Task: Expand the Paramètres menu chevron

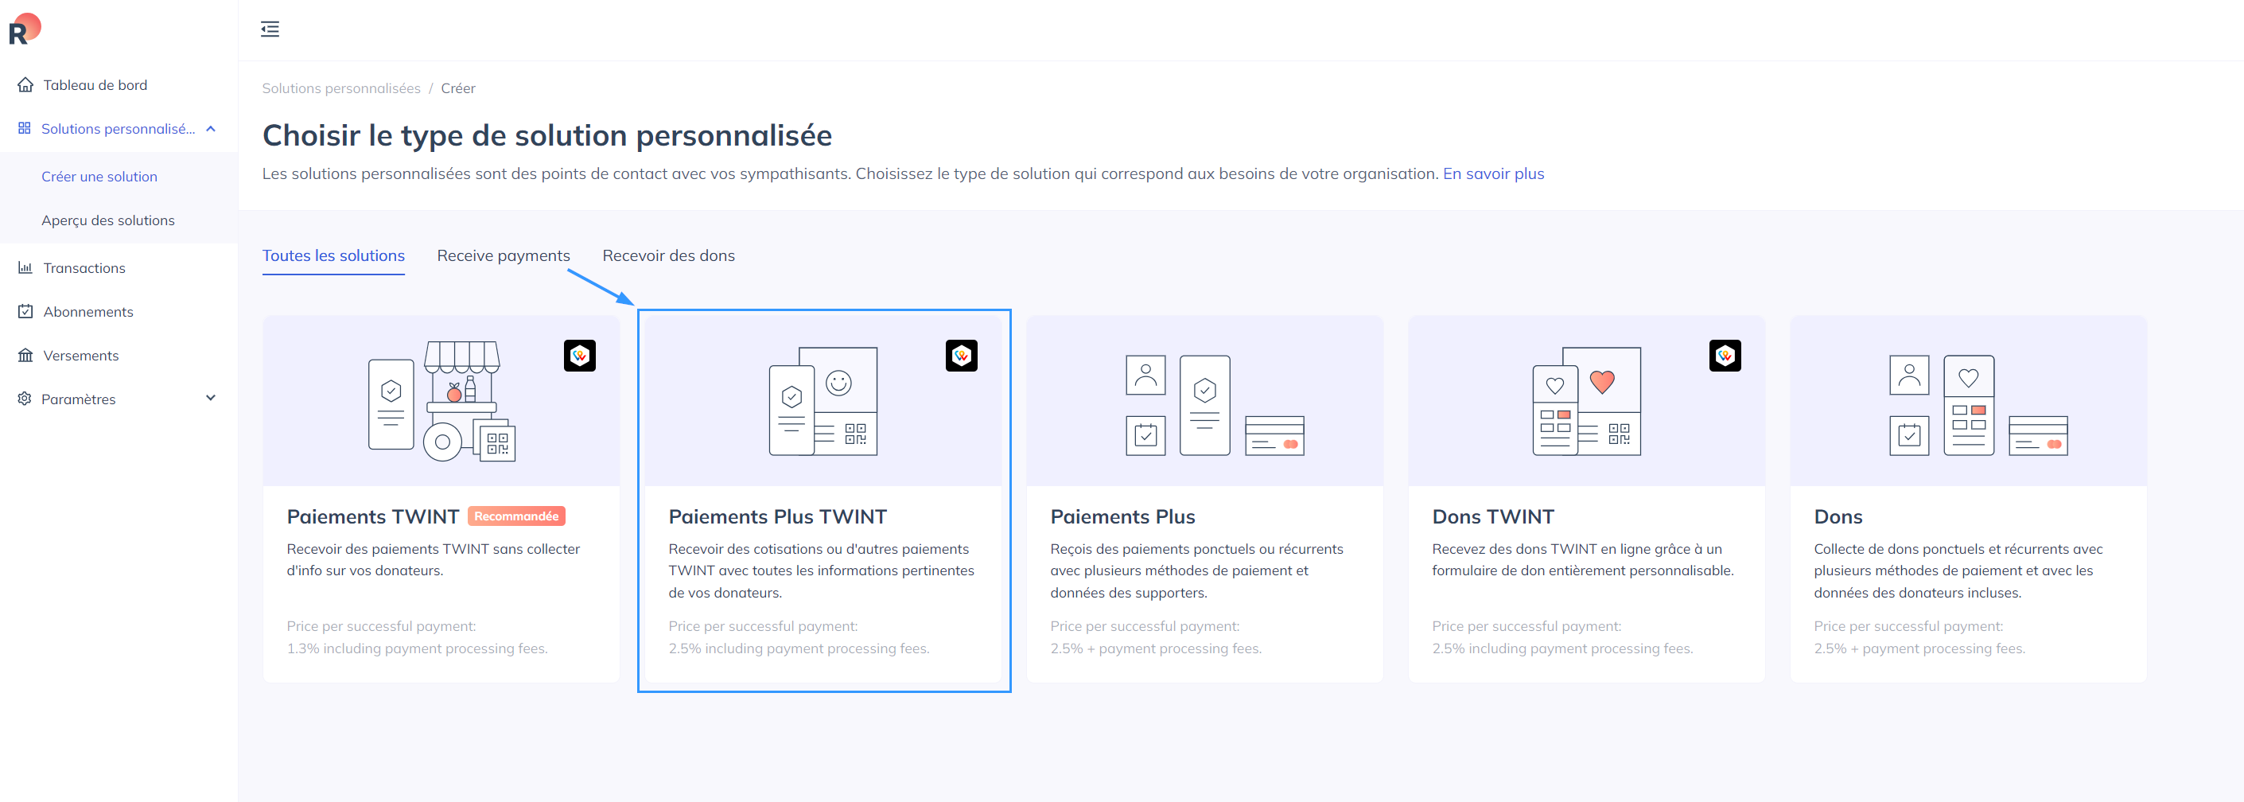Action: tap(211, 399)
